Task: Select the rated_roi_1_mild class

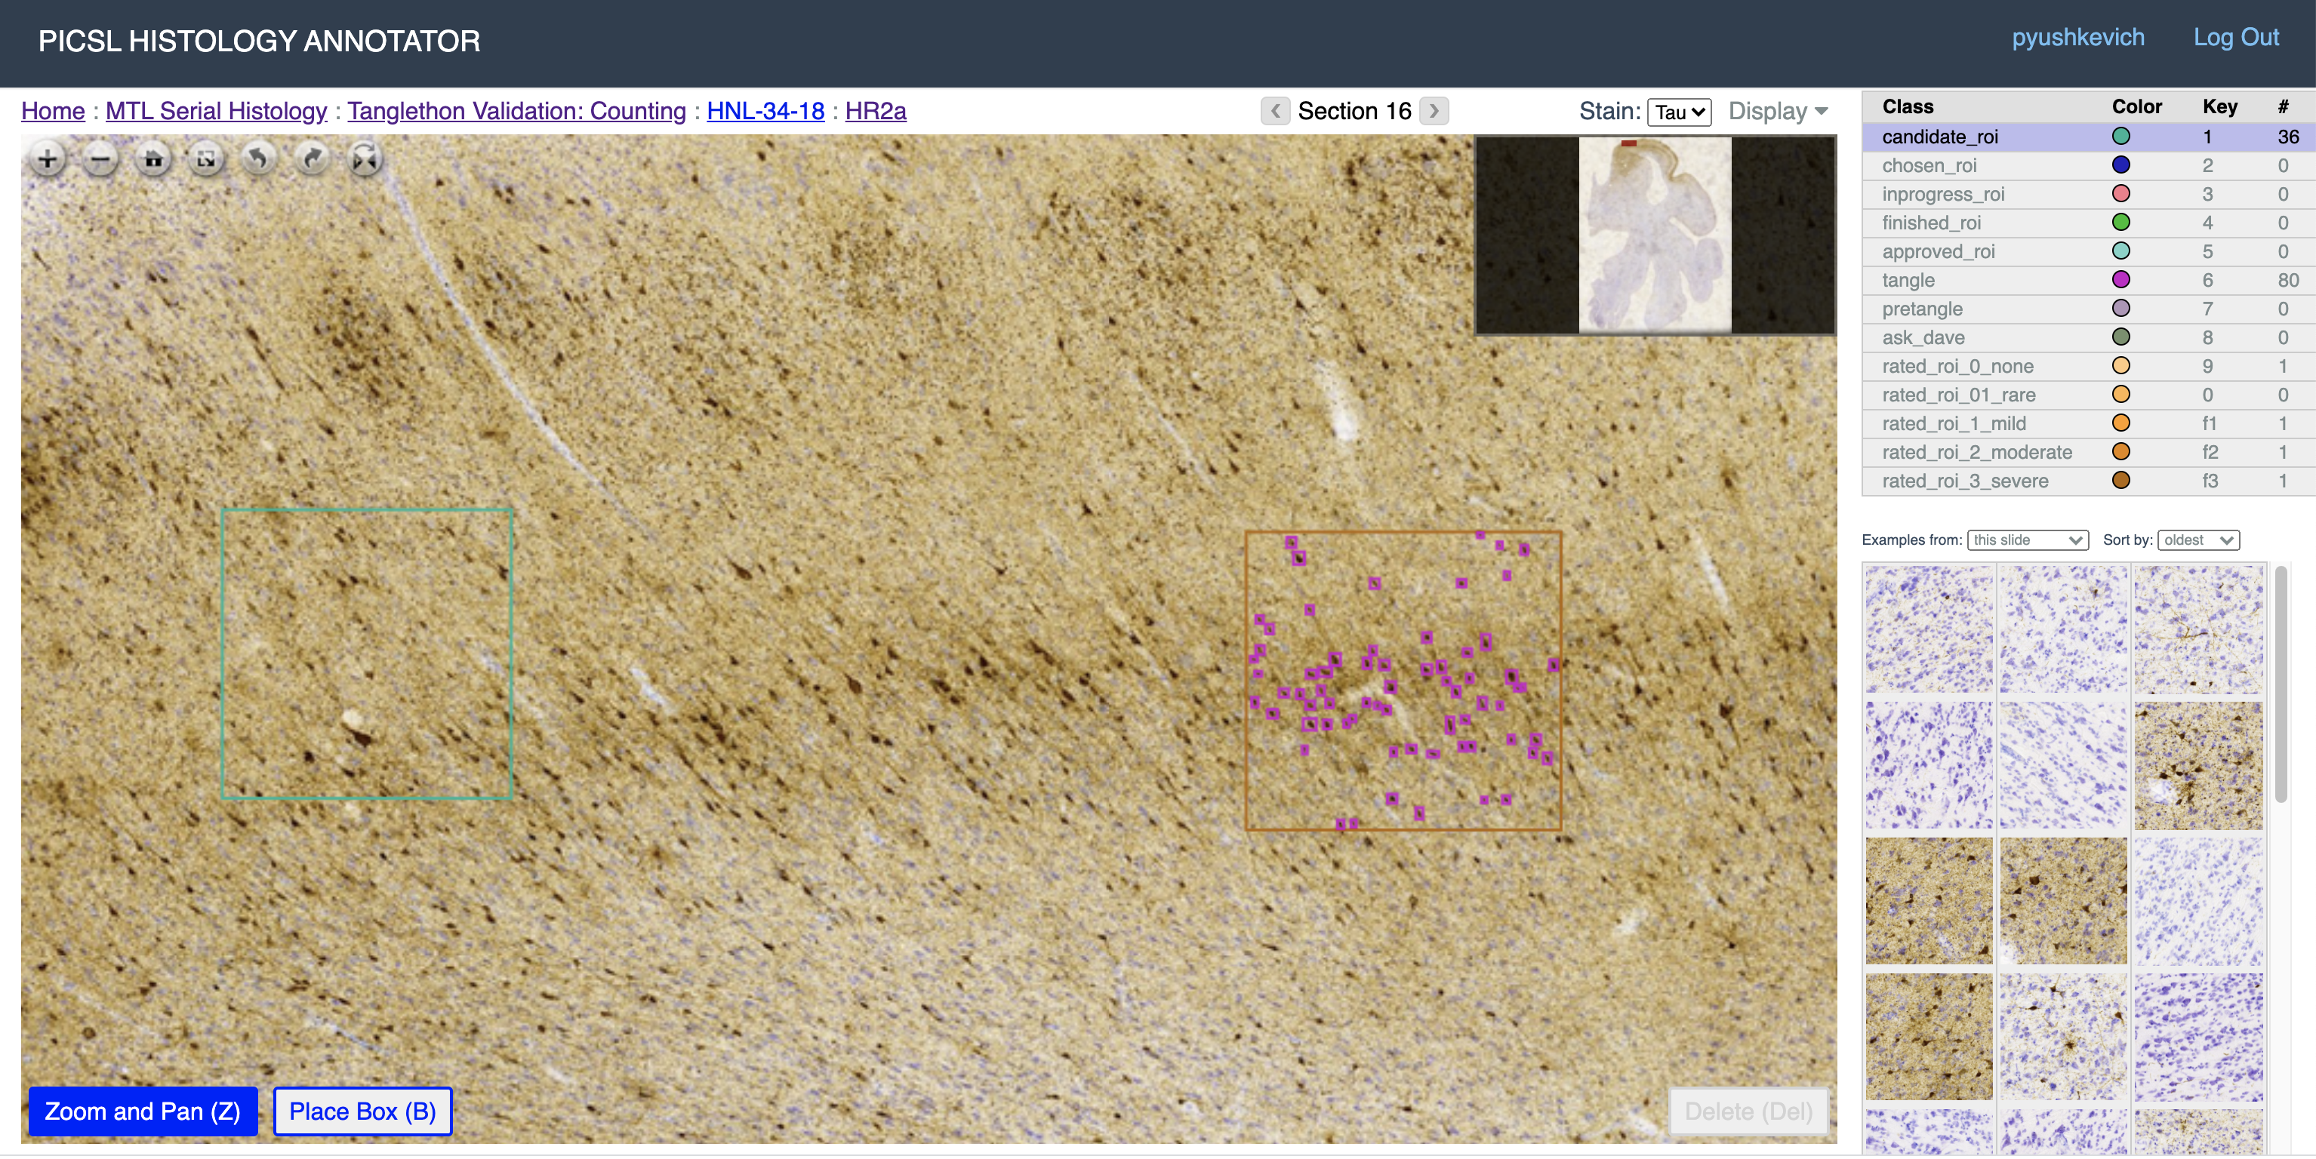Action: click(x=2089, y=424)
